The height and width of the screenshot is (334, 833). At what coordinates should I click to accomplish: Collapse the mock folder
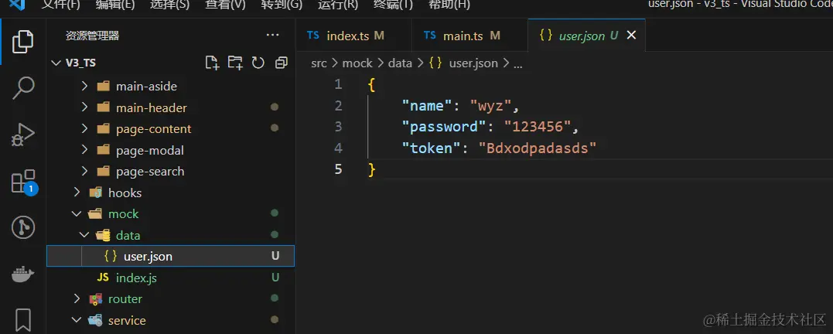123,214
